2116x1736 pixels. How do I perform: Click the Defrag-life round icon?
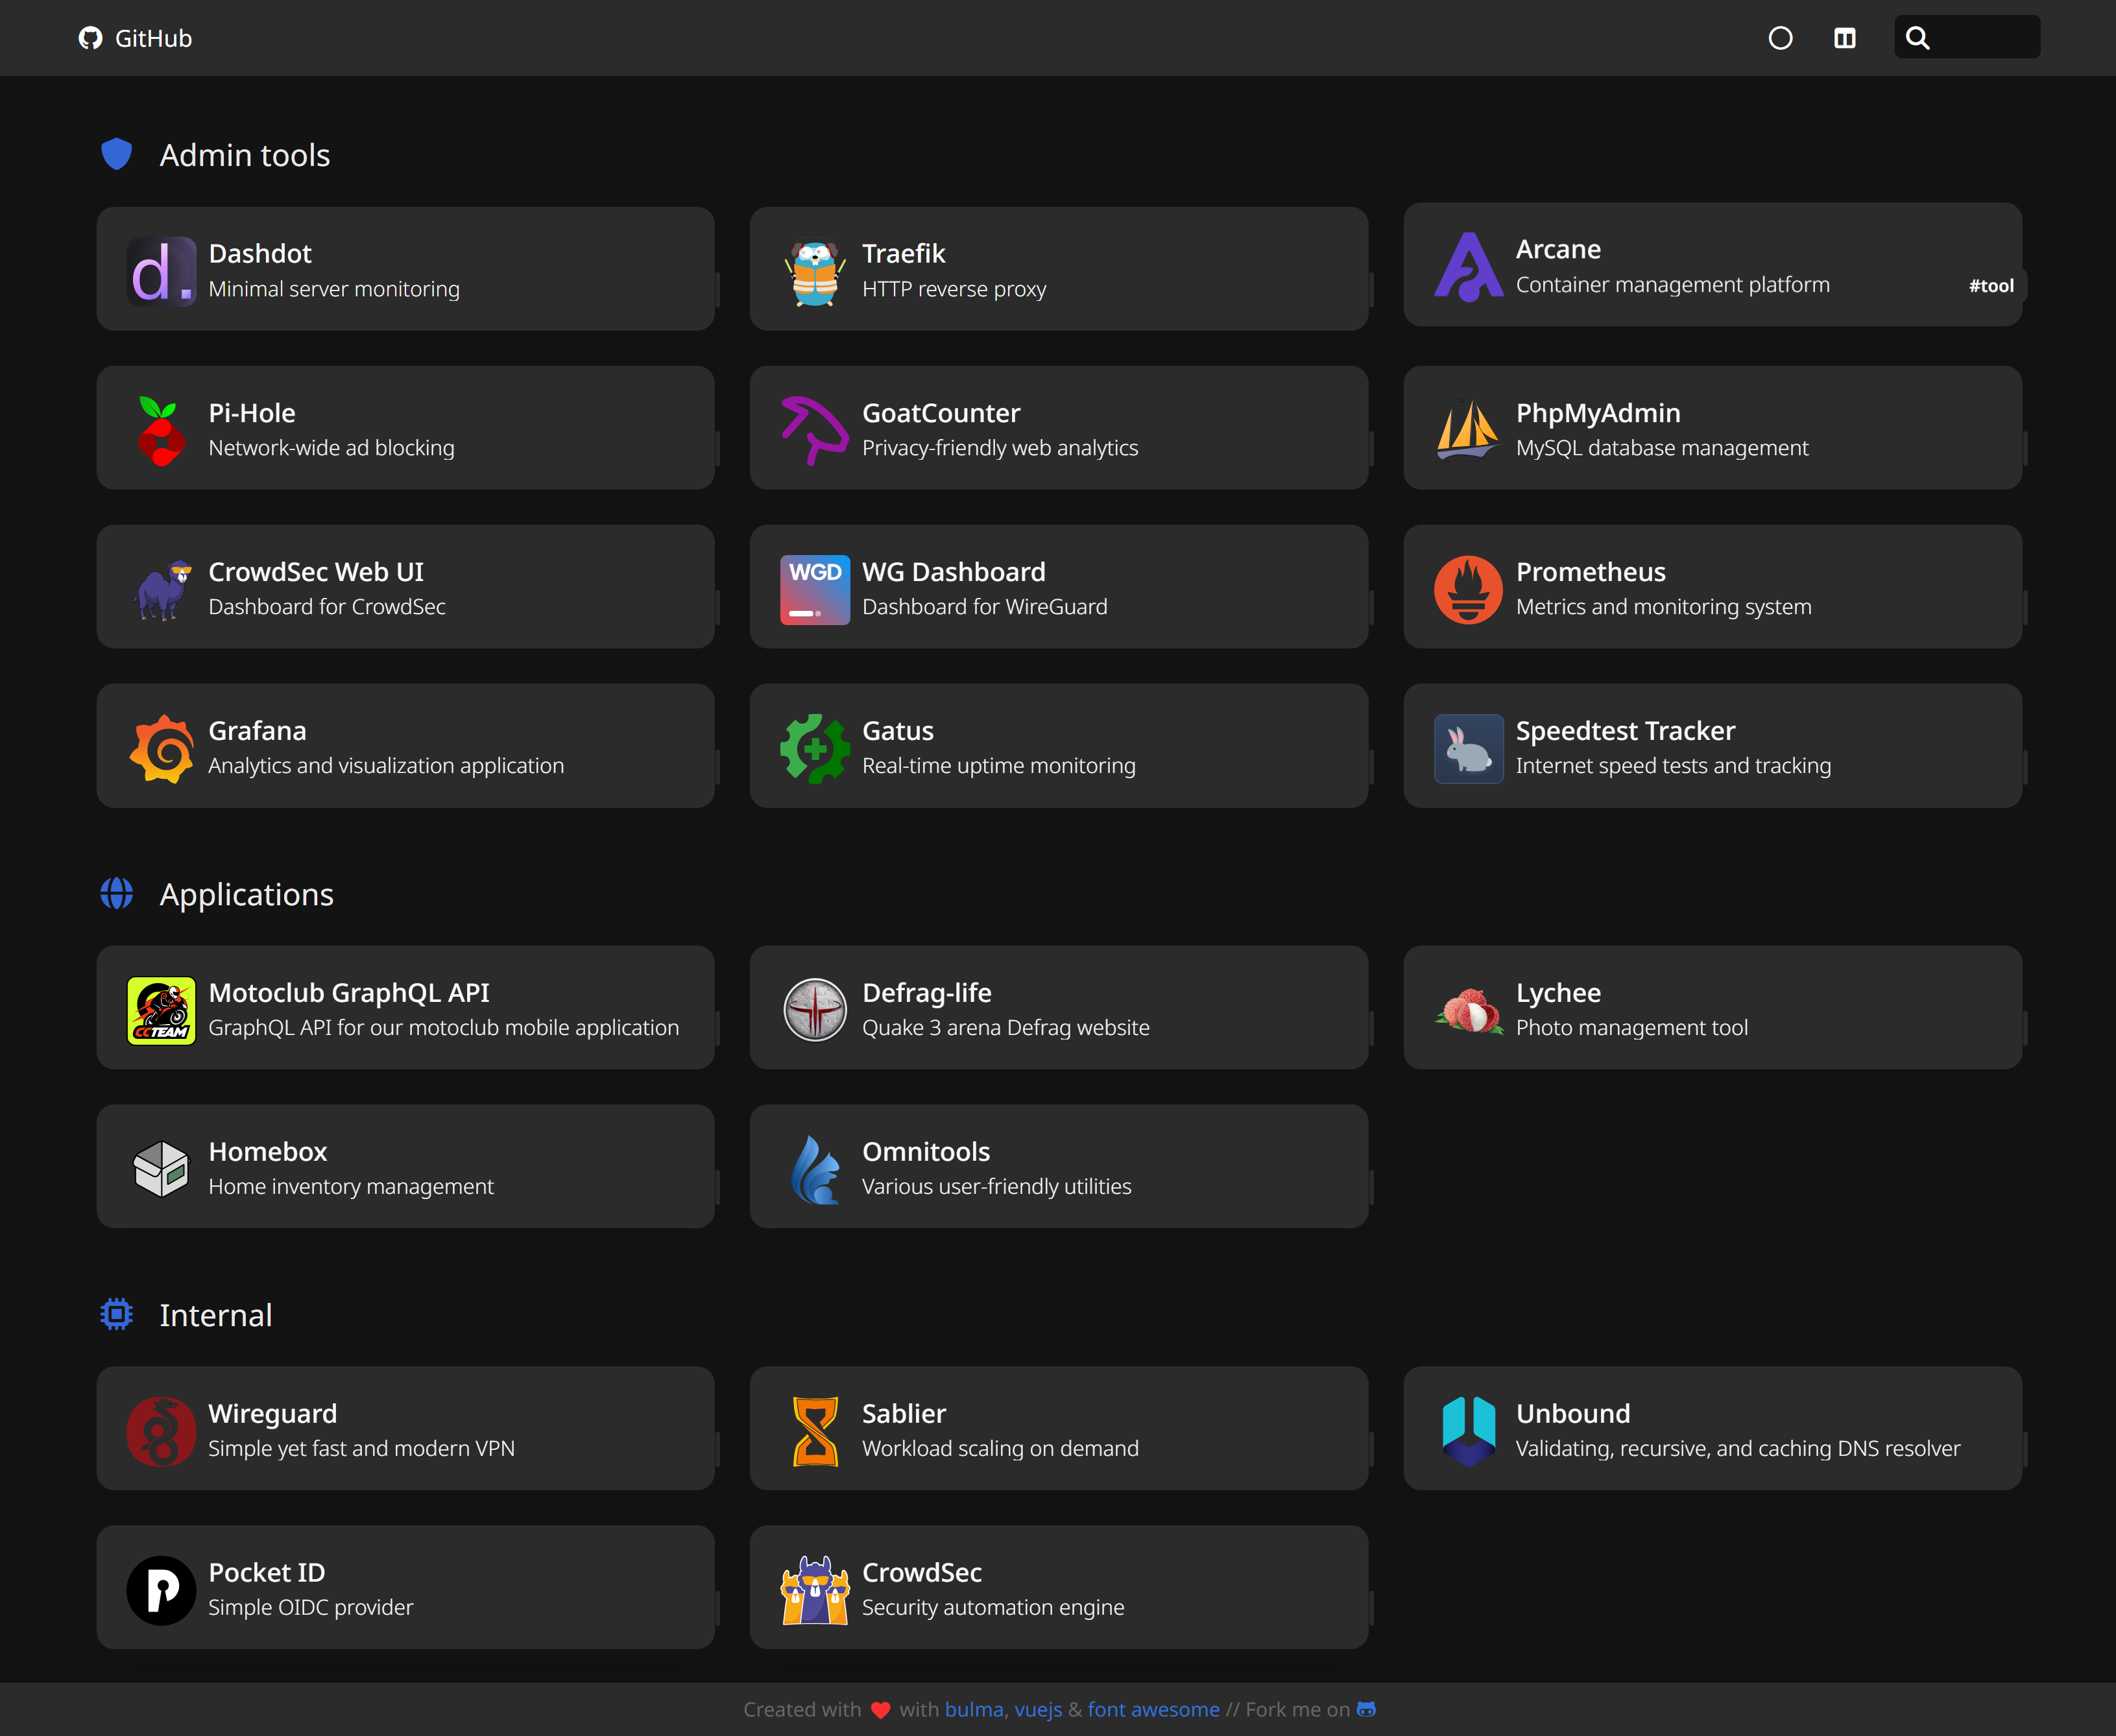814,1010
